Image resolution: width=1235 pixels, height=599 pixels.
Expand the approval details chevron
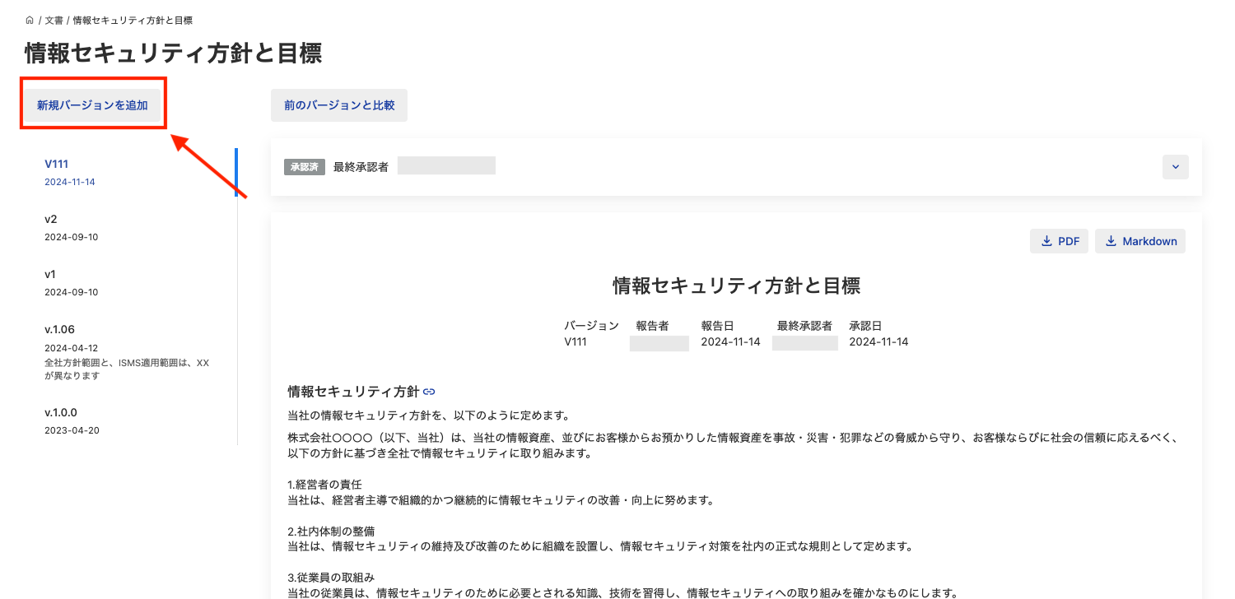tap(1175, 167)
